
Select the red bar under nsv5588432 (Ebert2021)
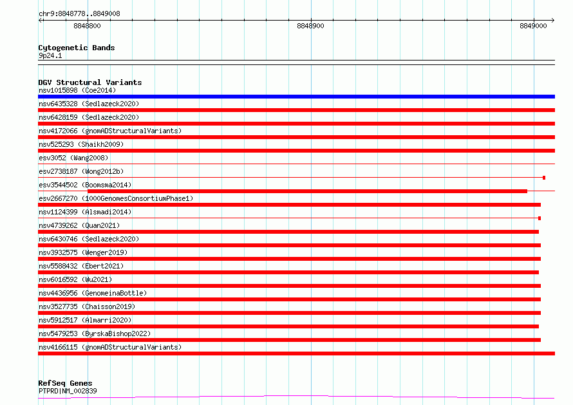click(x=288, y=272)
